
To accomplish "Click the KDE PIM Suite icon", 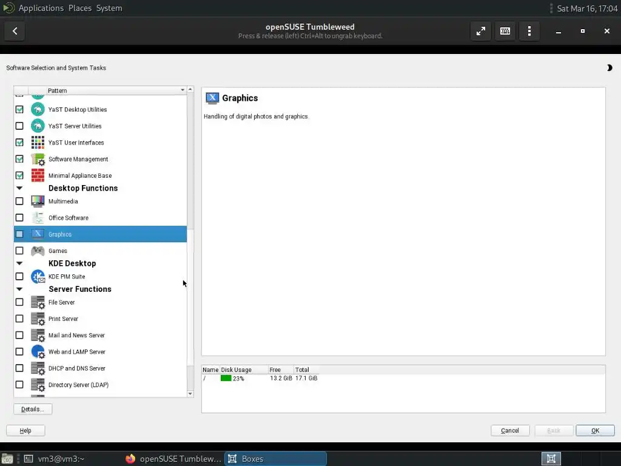I will (38, 277).
